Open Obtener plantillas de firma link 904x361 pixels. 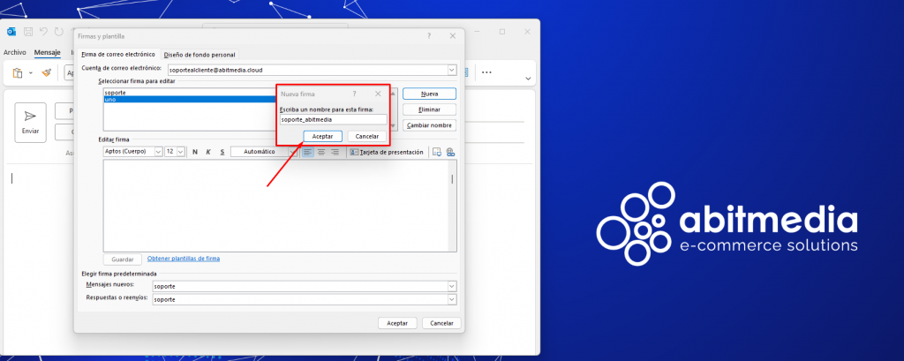coord(184,259)
